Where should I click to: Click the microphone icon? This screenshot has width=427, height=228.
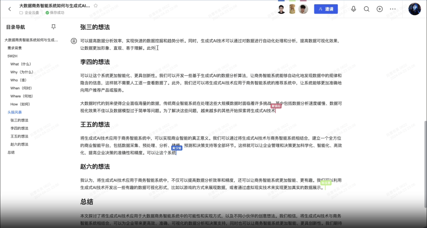pos(353,9)
